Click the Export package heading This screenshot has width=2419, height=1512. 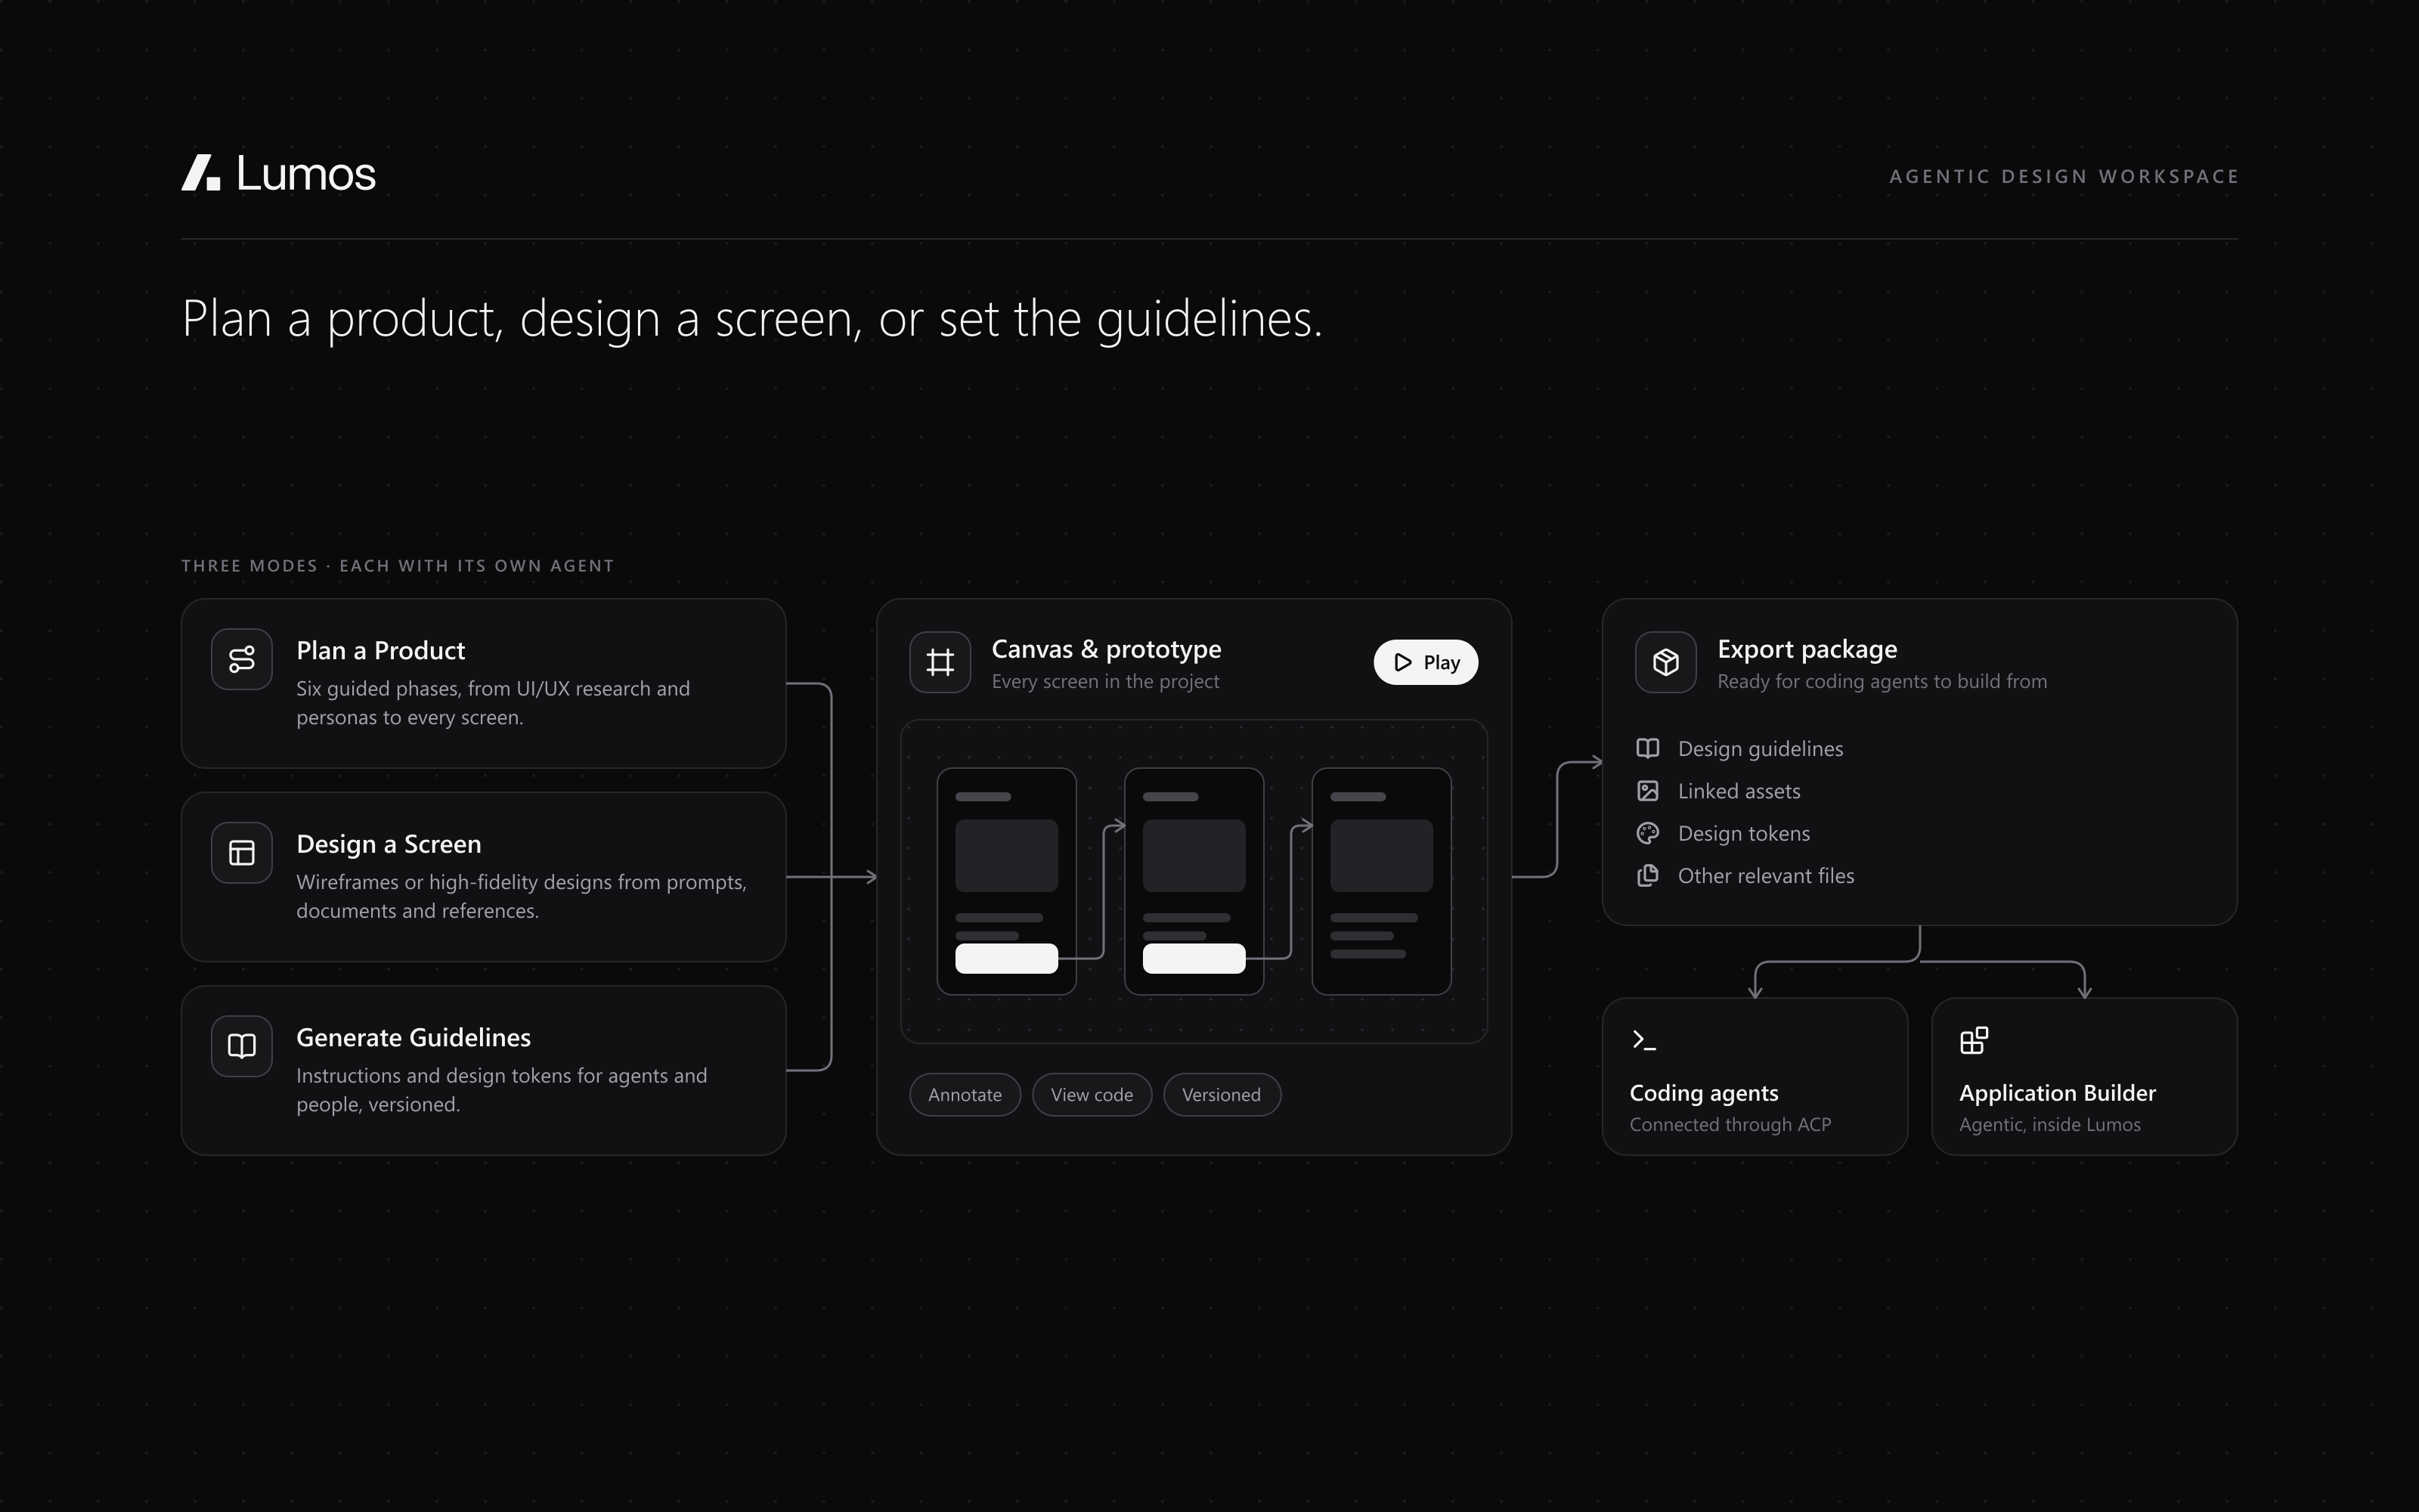(1807, 649)
